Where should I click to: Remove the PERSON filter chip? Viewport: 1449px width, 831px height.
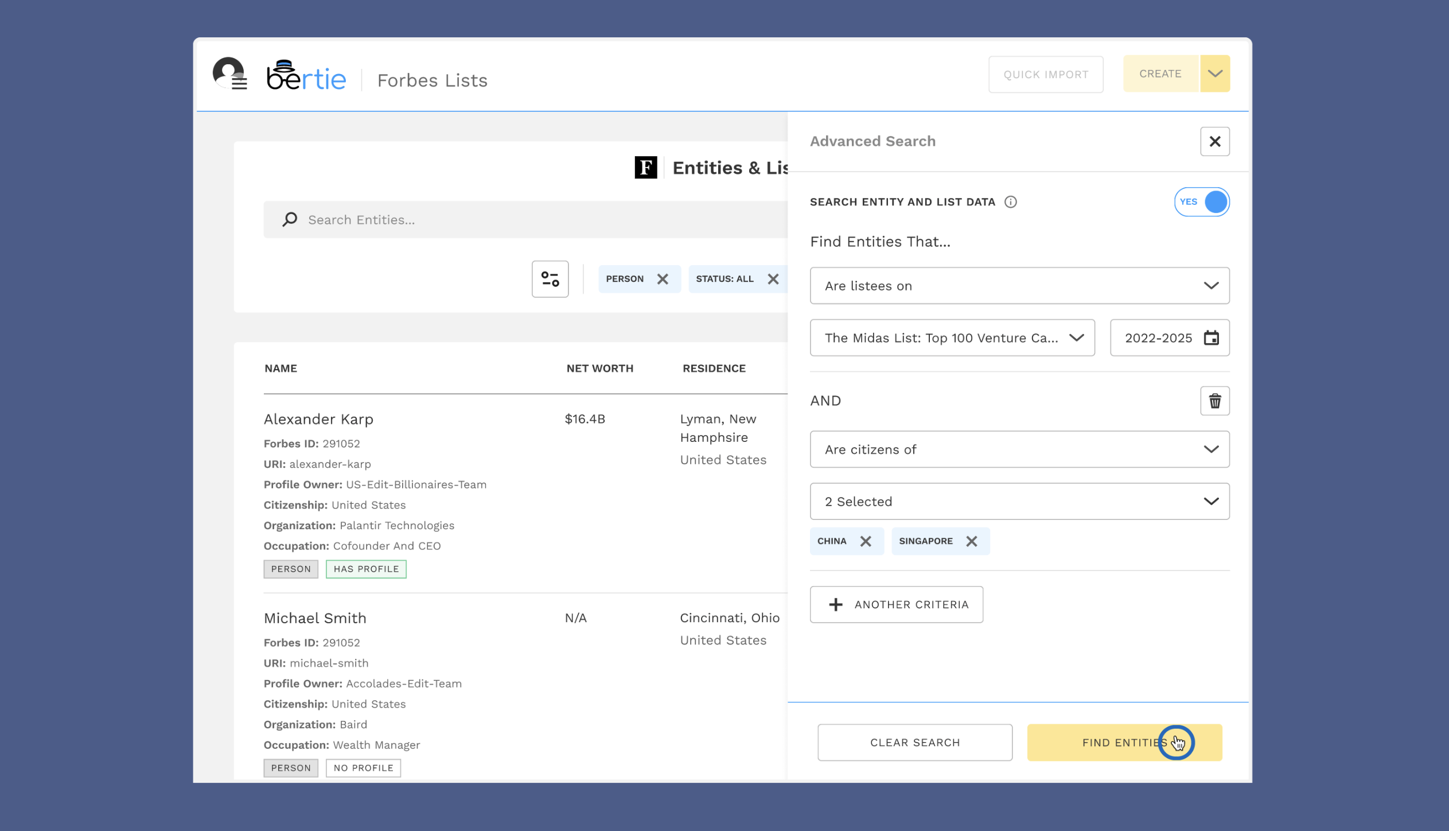point(664,279)
